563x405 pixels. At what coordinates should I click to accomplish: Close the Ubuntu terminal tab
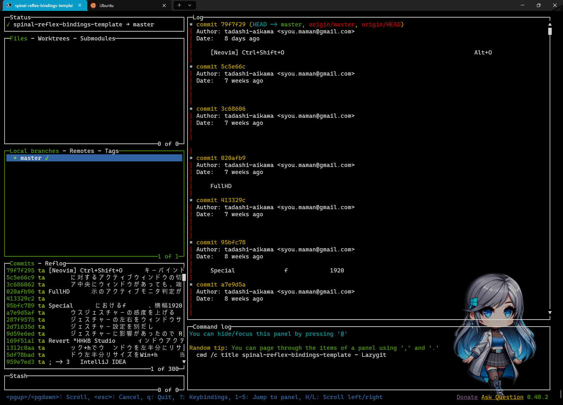click(x=164, y=5)
